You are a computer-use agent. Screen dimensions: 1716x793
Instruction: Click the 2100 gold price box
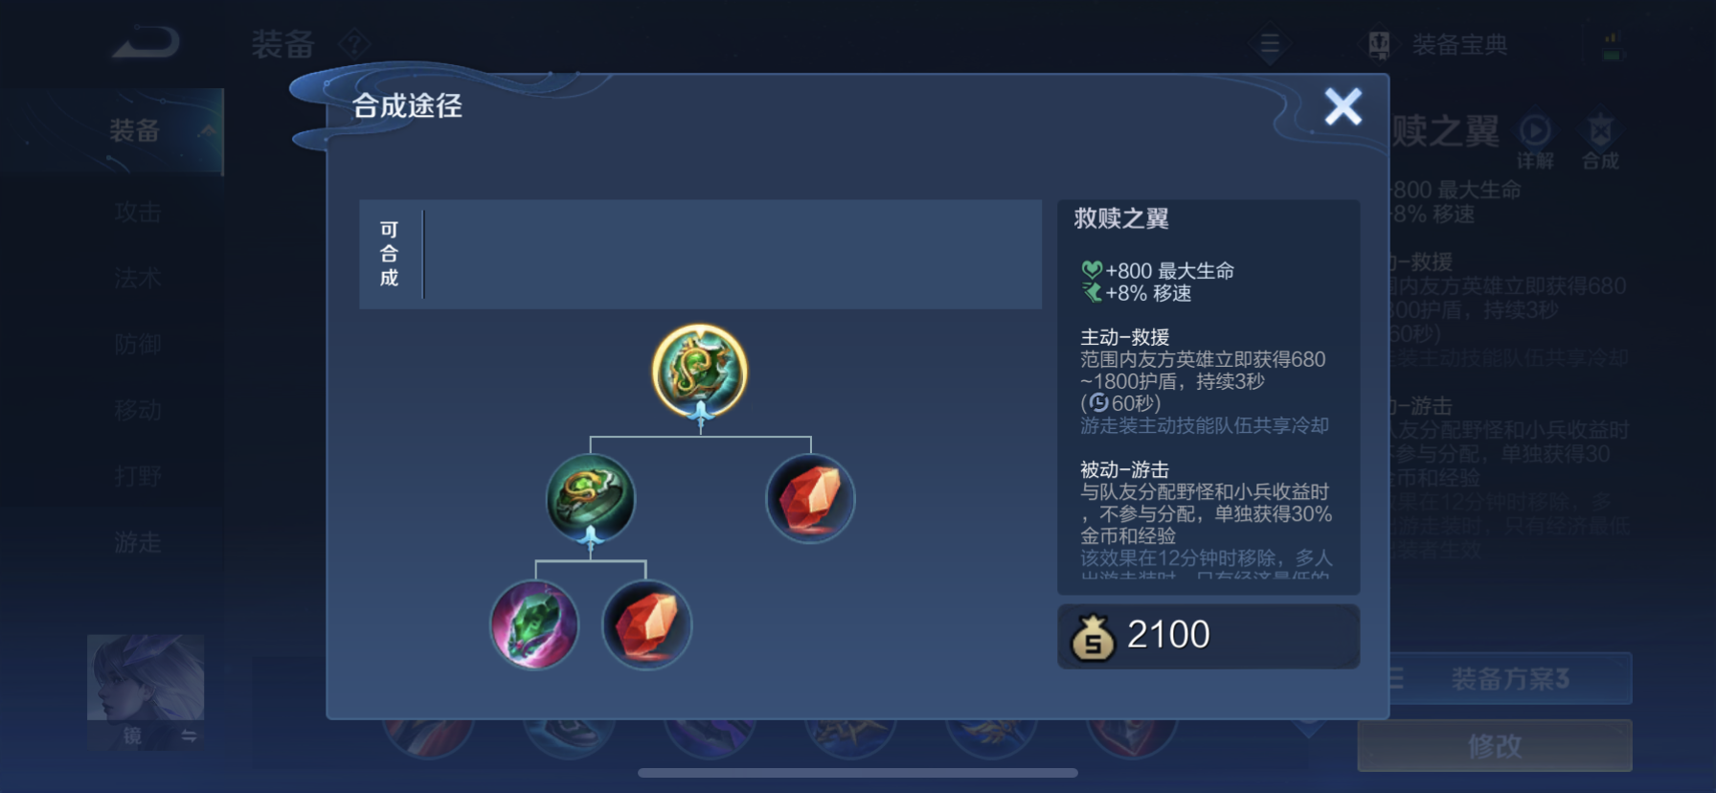click(x=1208, y=636)
